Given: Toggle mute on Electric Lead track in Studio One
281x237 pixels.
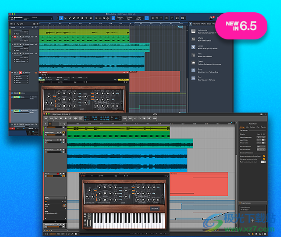Looking at the screenshot, I should (x=15, y=44).
